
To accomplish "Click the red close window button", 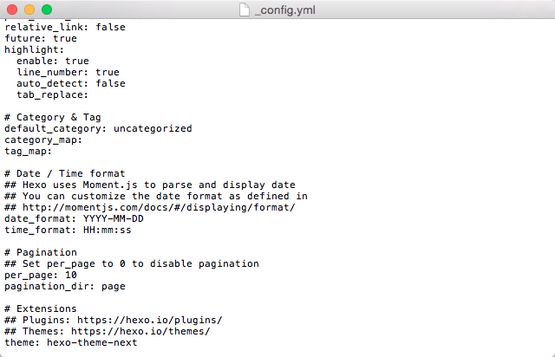I will [x=12, y=10].
